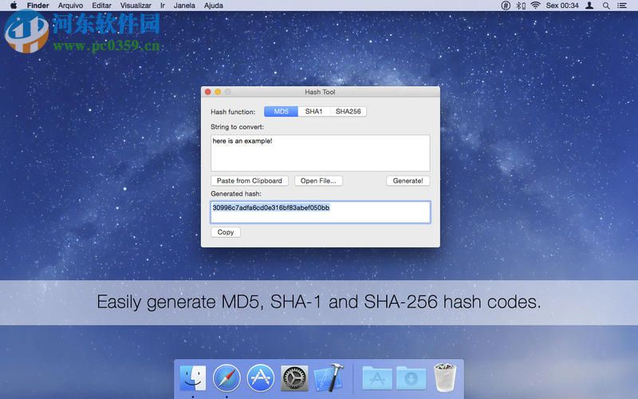
Task: Open Notification Center list icon
Action: (x=622, y=6)
